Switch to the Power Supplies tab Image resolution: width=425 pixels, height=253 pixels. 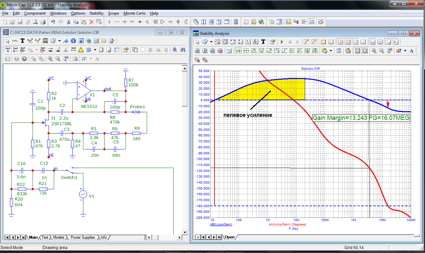(83, 237)
